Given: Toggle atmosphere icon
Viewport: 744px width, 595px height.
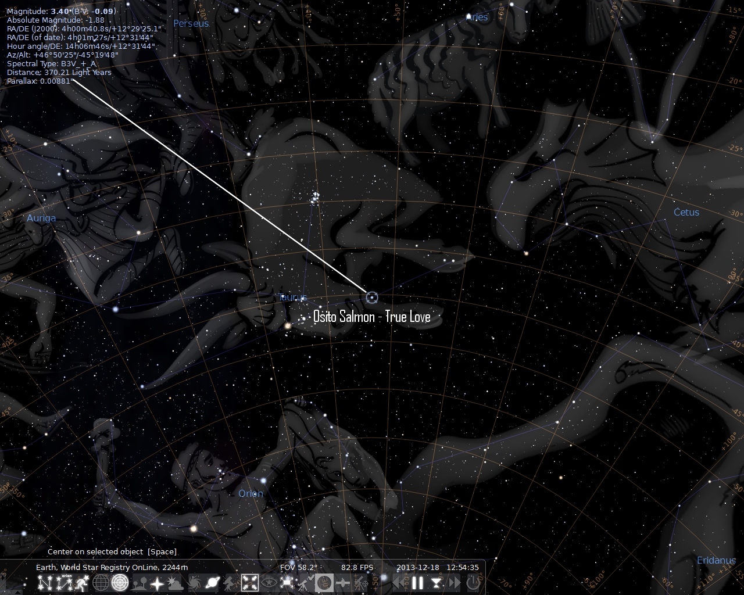Looking at the screenshot, I should [x=176, y=583].
